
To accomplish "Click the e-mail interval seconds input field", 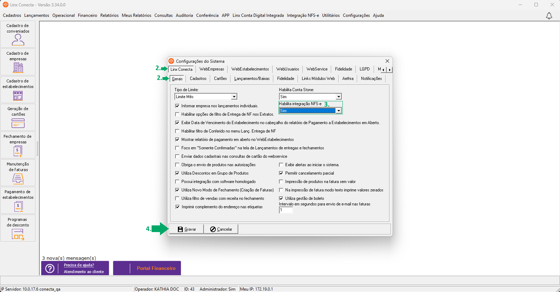I will pos(286,210).
